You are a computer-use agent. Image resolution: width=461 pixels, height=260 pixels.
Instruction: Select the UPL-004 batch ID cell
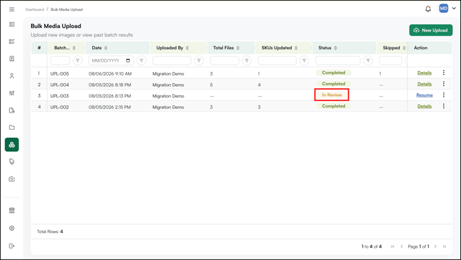(x=60, y=84)
